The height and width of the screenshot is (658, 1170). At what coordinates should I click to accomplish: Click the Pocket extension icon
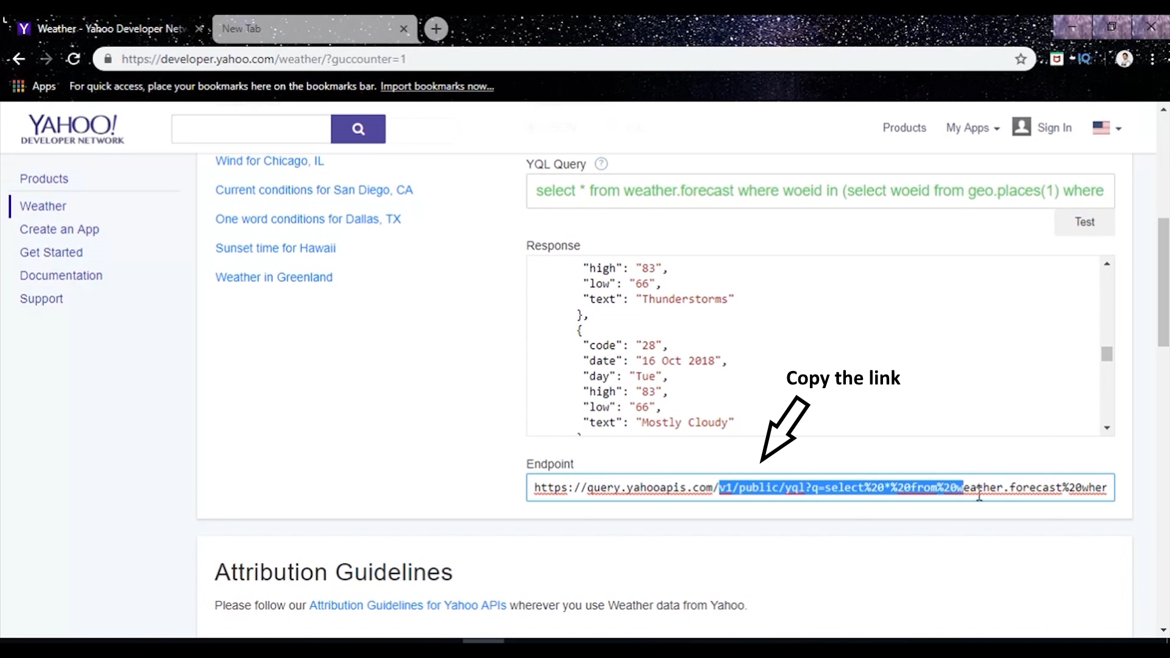click(1057, 59)
